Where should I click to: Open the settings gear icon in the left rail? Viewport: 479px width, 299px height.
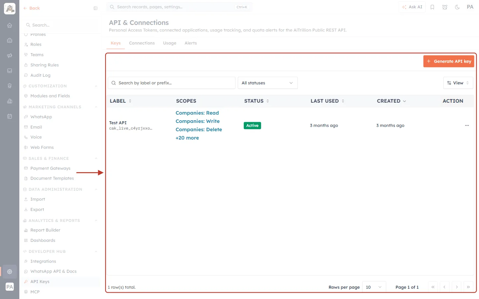click(10, 271)
